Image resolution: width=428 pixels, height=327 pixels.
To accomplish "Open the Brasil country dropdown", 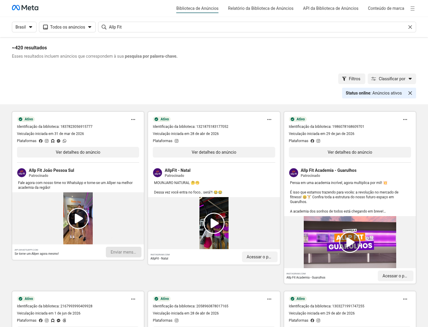I will tap(24, 27).
